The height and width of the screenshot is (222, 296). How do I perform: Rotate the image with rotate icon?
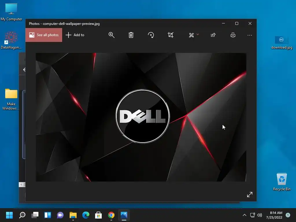click(151, 35)
